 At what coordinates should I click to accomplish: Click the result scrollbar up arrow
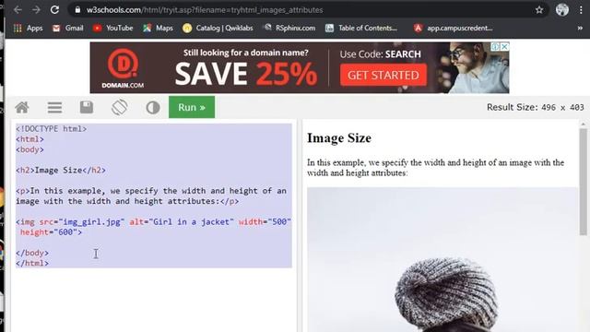click(x=584, y=124)
